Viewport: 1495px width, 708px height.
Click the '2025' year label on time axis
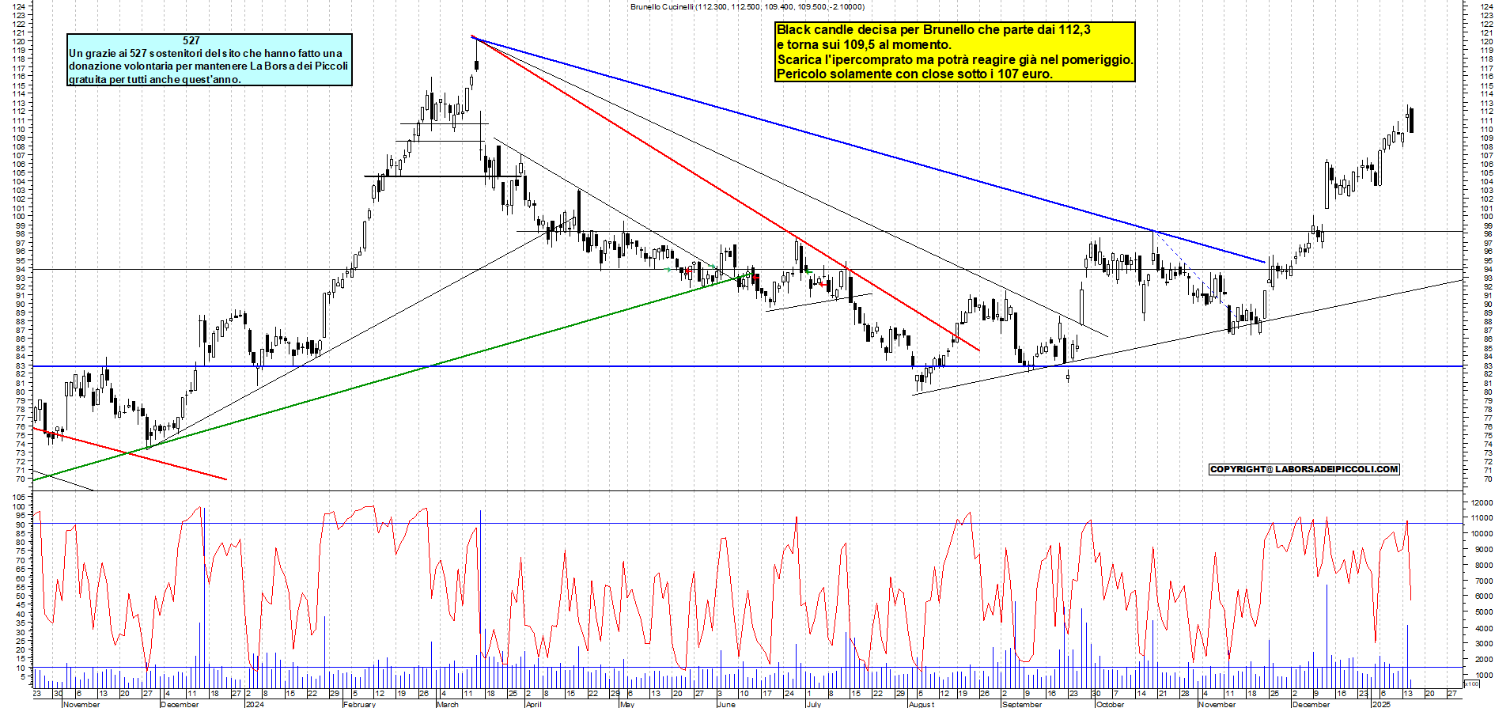click(1382, 704)
